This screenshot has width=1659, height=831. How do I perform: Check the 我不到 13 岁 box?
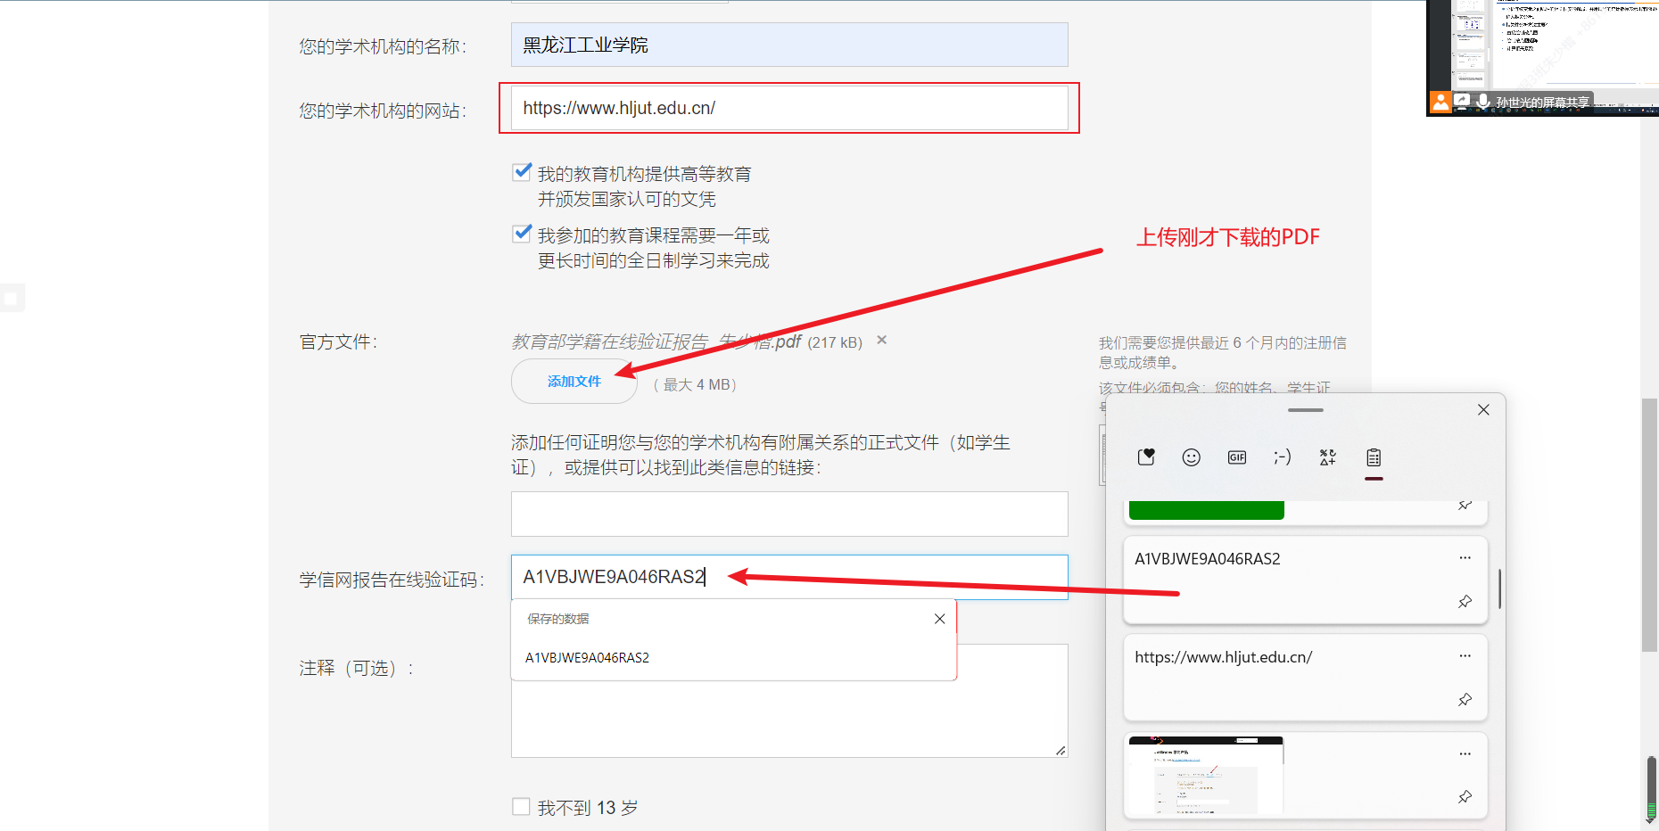pos(521,806)
